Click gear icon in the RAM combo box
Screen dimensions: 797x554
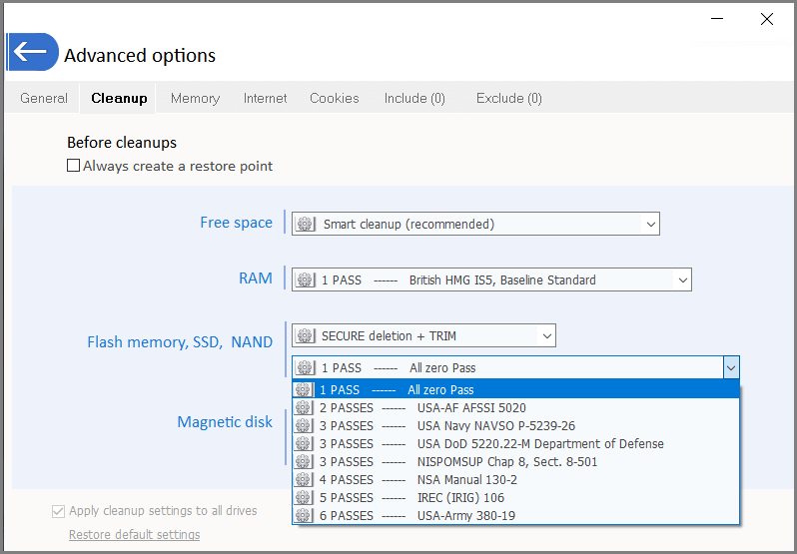305,279
